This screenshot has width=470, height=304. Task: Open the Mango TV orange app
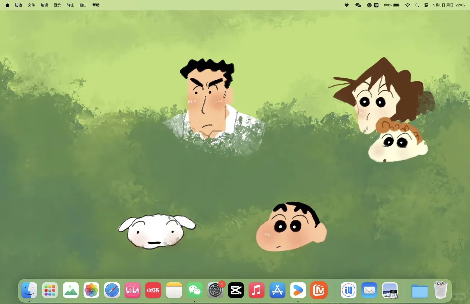tap(319, 290)
